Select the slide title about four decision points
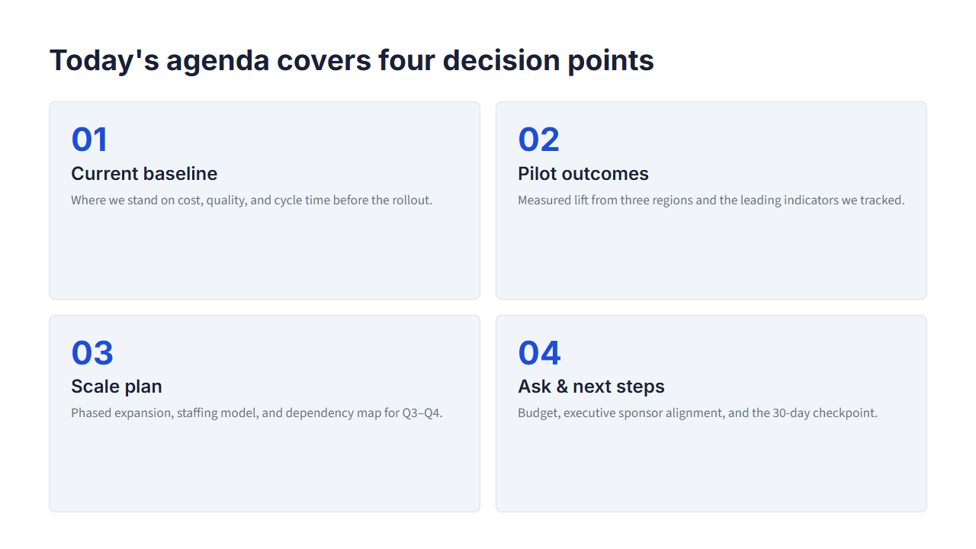The width and height of the screenshot is (976, 549). (x=352, y=60)
